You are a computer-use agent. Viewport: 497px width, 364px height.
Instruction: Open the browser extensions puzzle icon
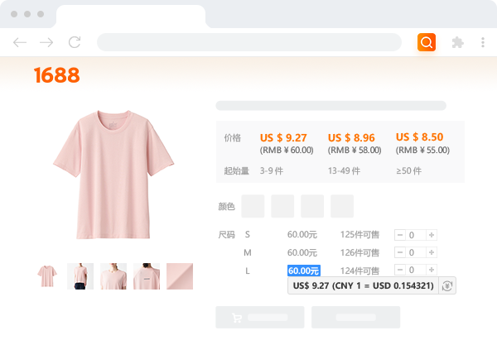click(456, 42)
